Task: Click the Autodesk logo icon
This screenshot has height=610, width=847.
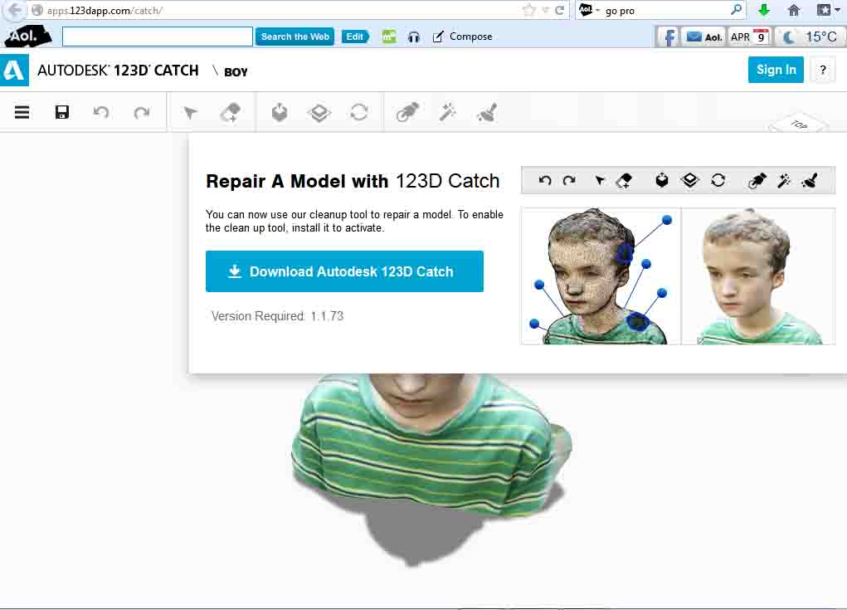Action: [x=14, y=71]
